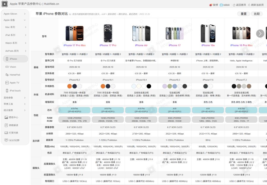Select the iPod touch sidebar entry
267x185 pixels.
[x=15, y=91]
